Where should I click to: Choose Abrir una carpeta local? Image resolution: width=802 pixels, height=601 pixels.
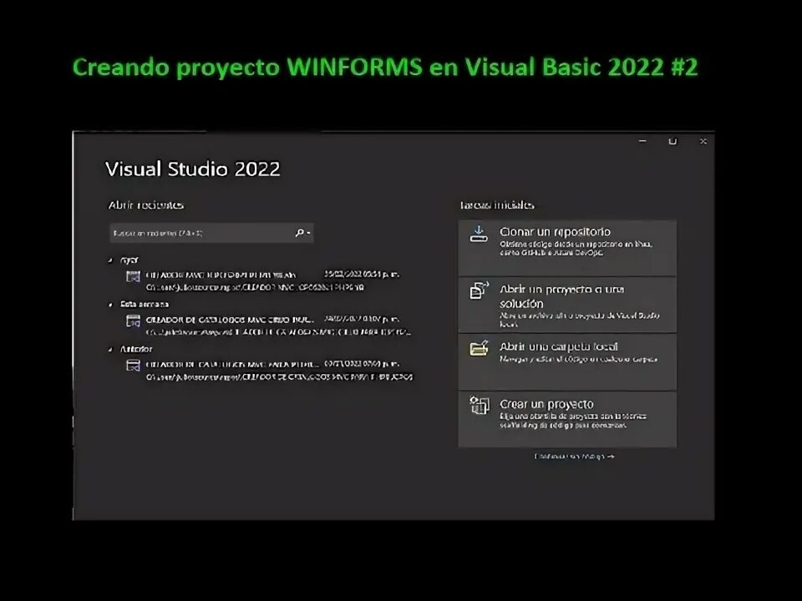coord(567,362)
